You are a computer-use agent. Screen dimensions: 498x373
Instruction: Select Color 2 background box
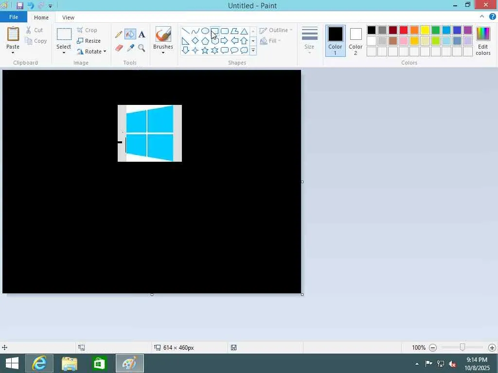356,41
